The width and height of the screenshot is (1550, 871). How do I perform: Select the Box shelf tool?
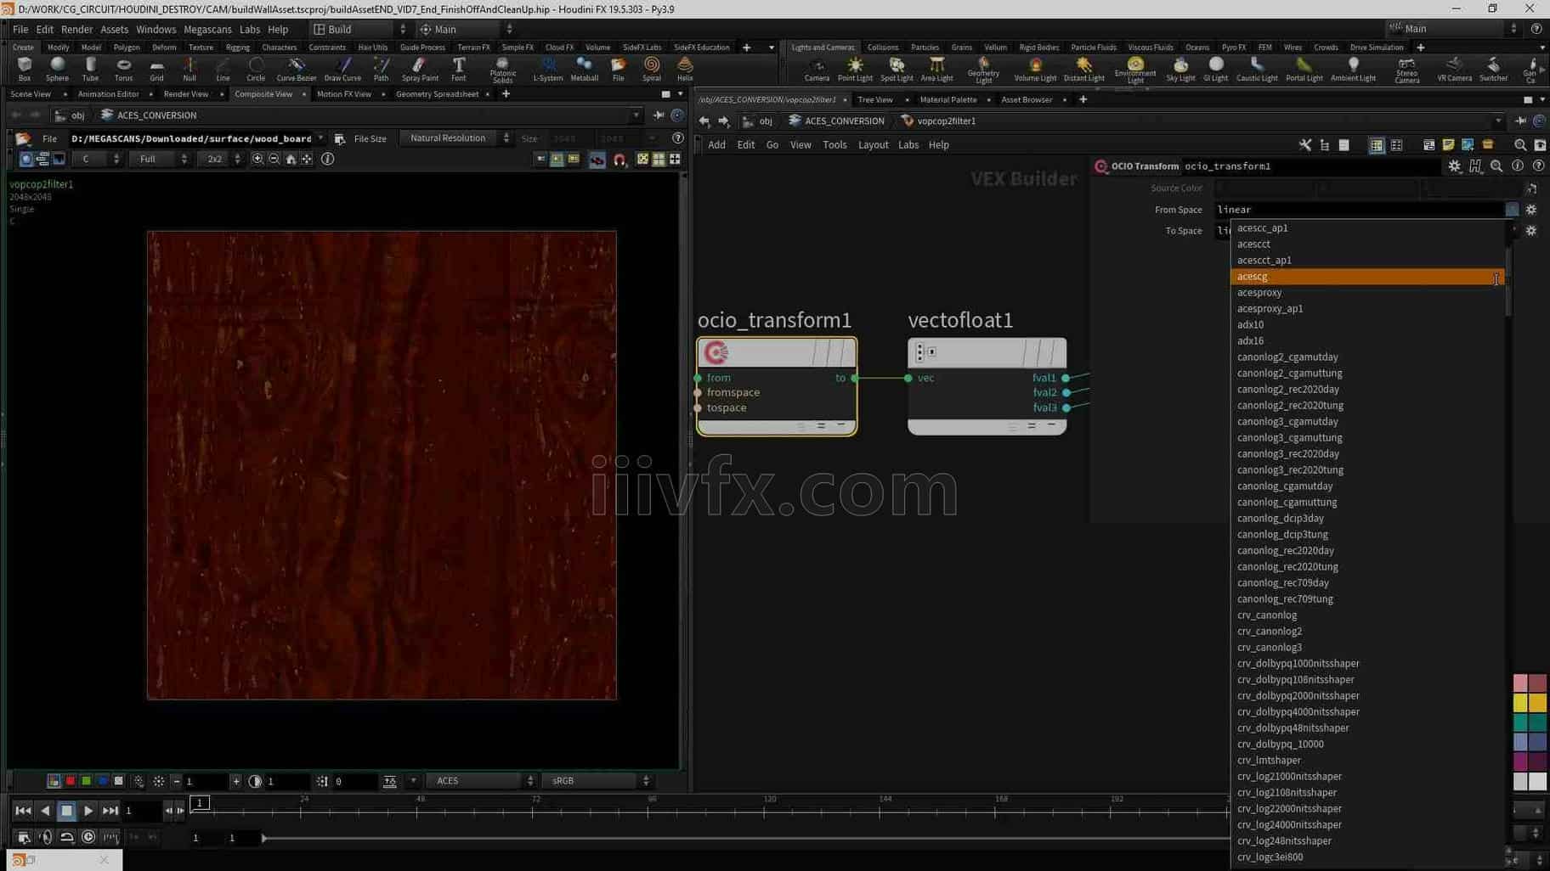pyautogui.click(x=24, y=69)
